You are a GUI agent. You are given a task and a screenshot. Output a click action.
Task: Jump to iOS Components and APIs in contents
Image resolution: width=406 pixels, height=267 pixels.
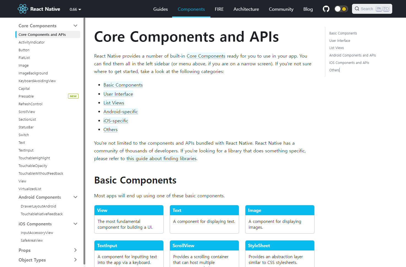(349, 63)
